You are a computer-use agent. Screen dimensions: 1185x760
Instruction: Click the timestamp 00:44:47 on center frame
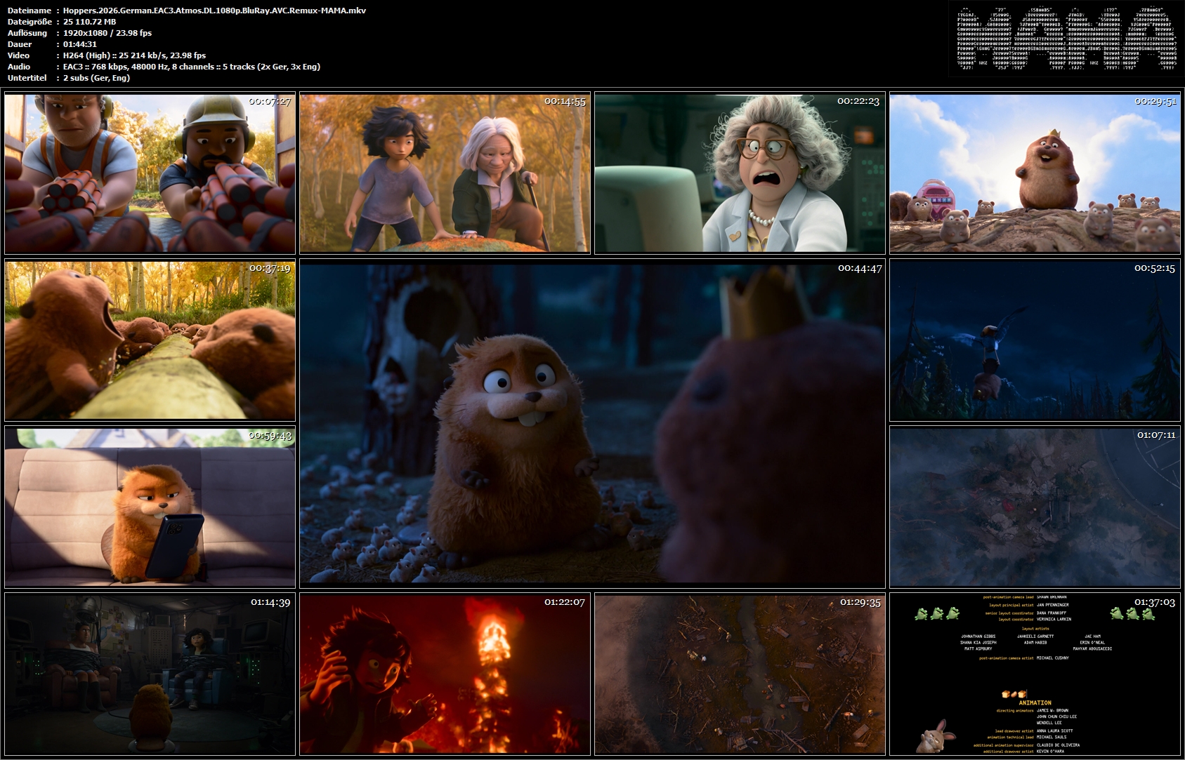click(x=859, y=268)
